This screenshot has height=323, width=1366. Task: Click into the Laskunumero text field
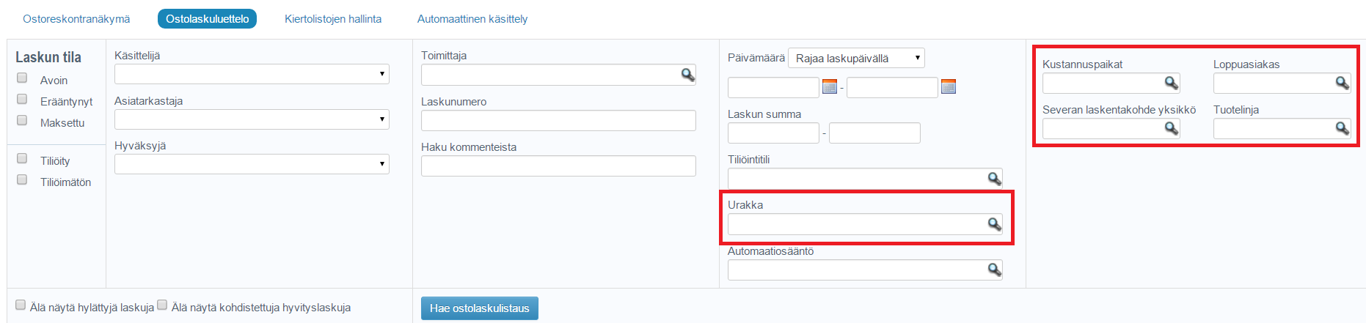558,121
